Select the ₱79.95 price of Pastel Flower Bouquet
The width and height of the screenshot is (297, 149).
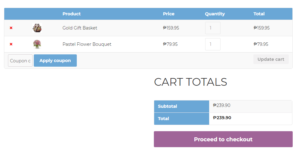170,44
